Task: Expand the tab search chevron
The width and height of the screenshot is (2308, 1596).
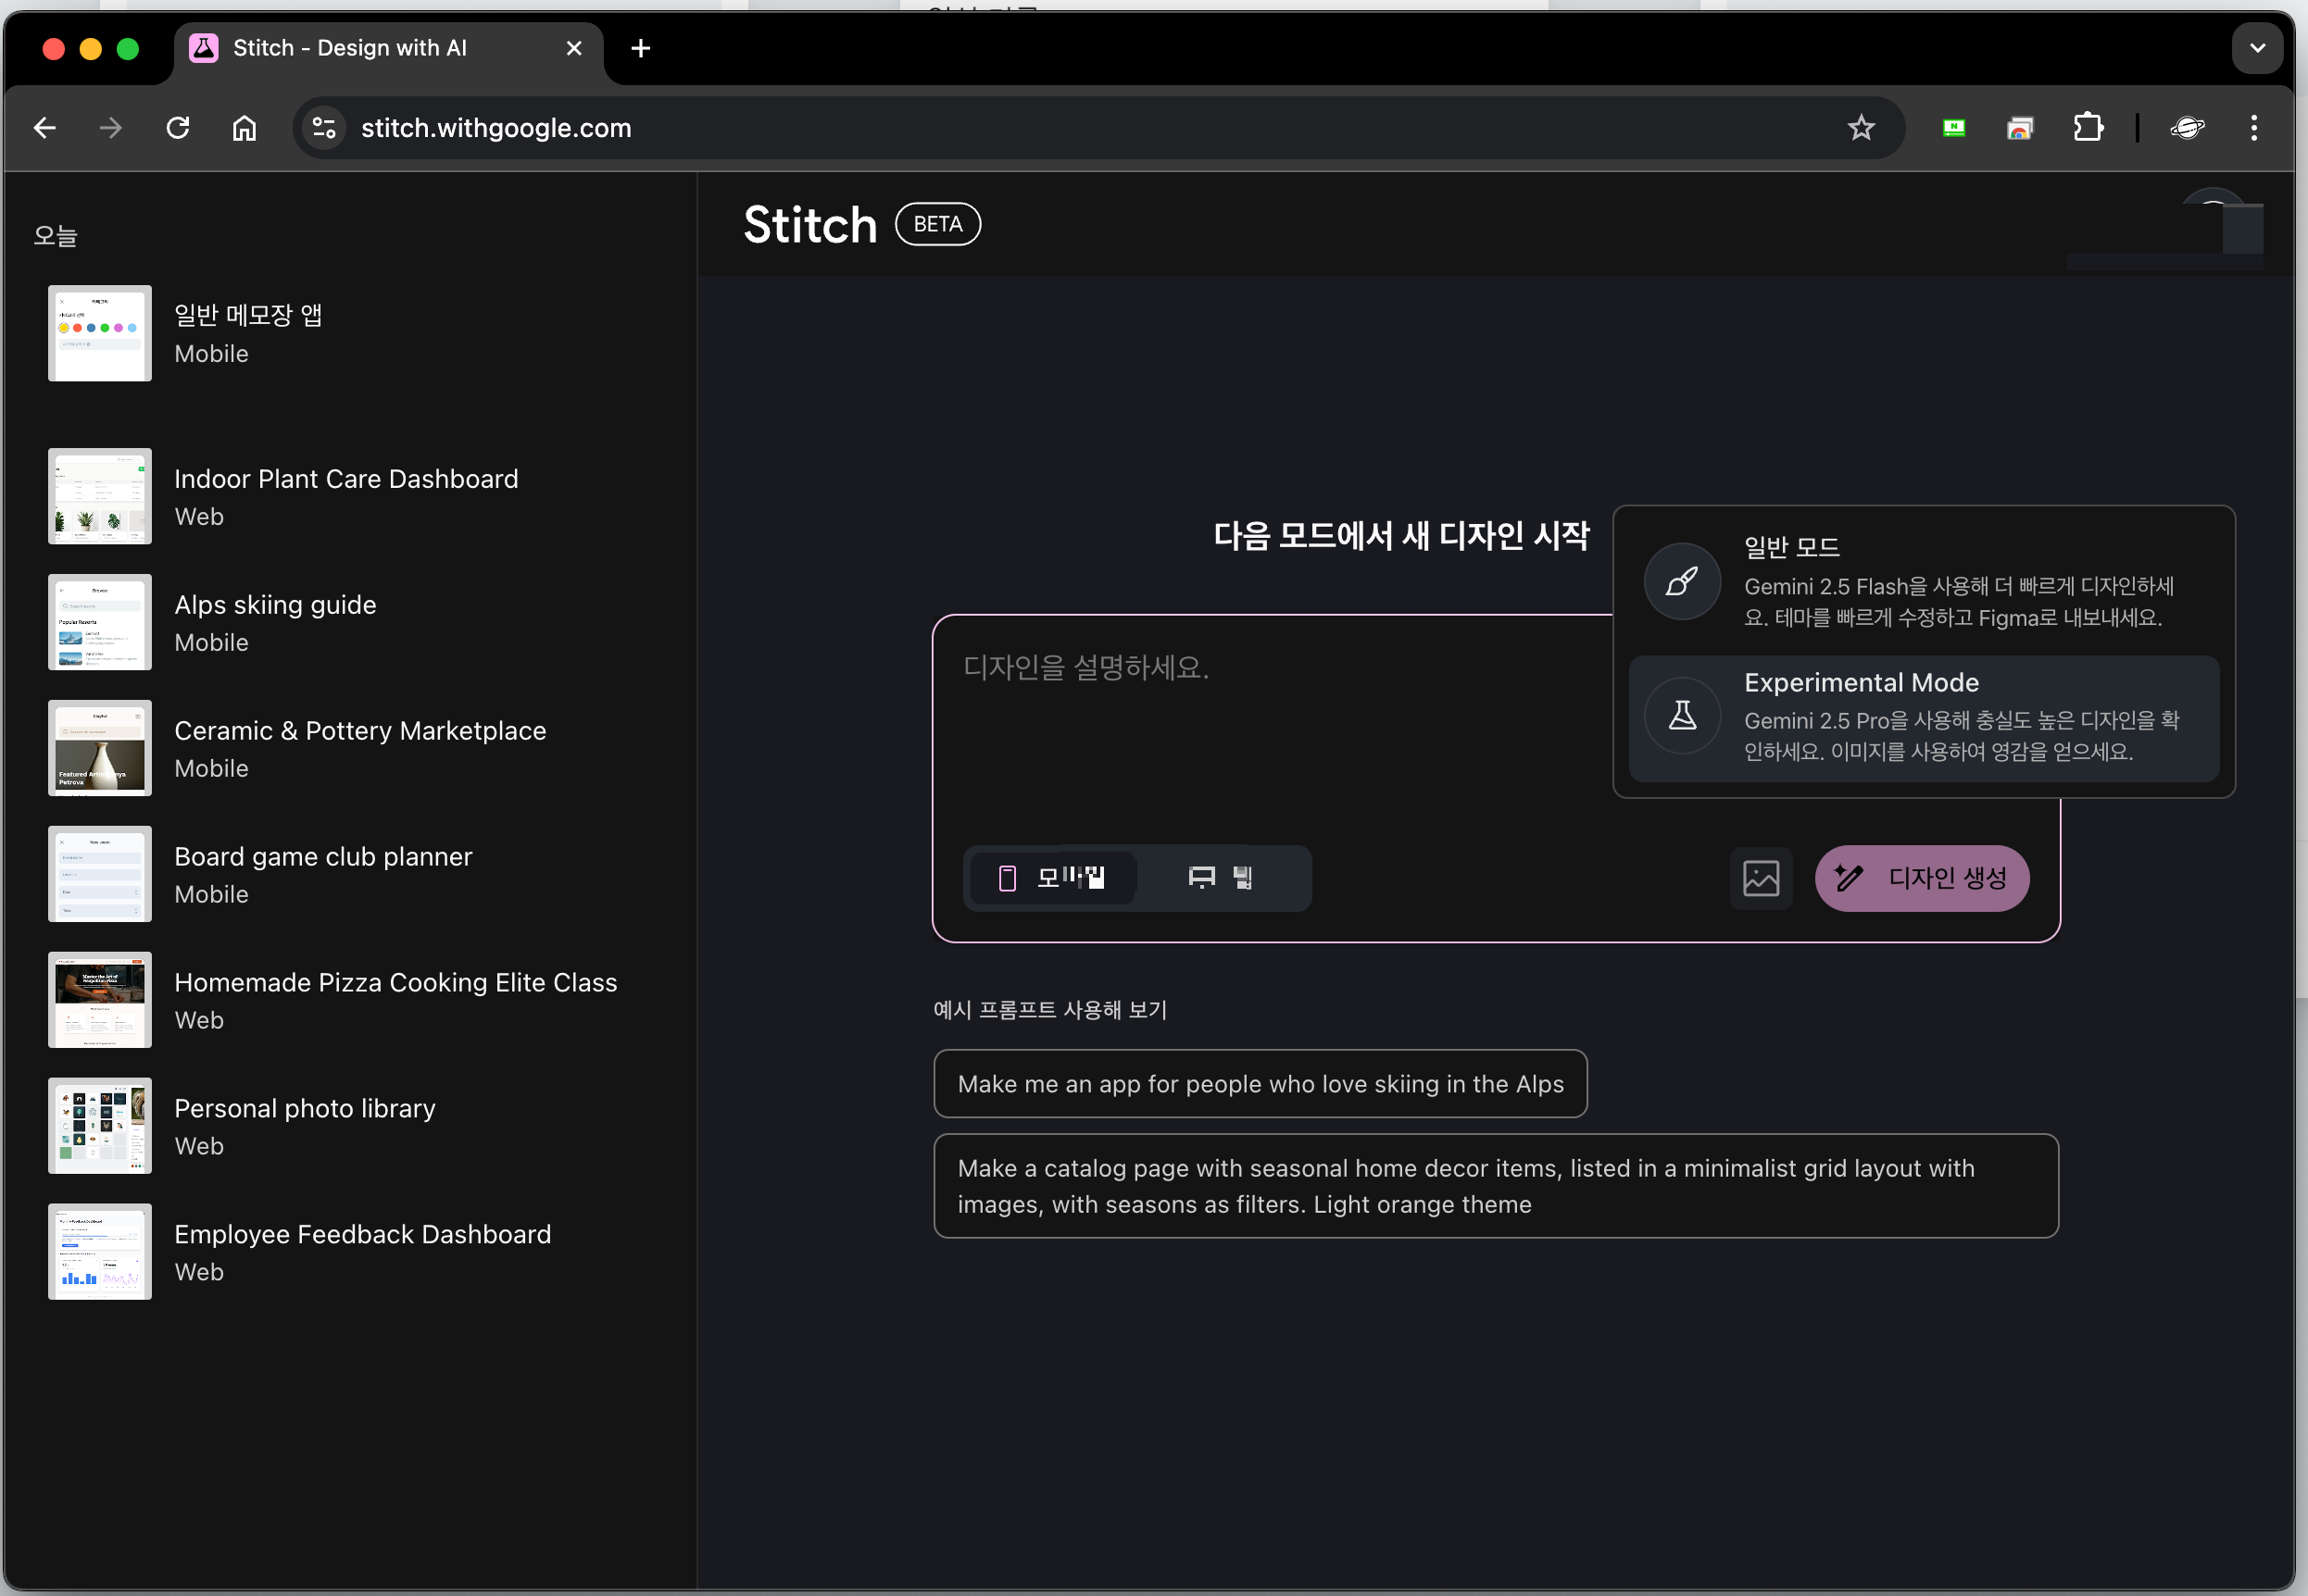Action: [2257, 48]
